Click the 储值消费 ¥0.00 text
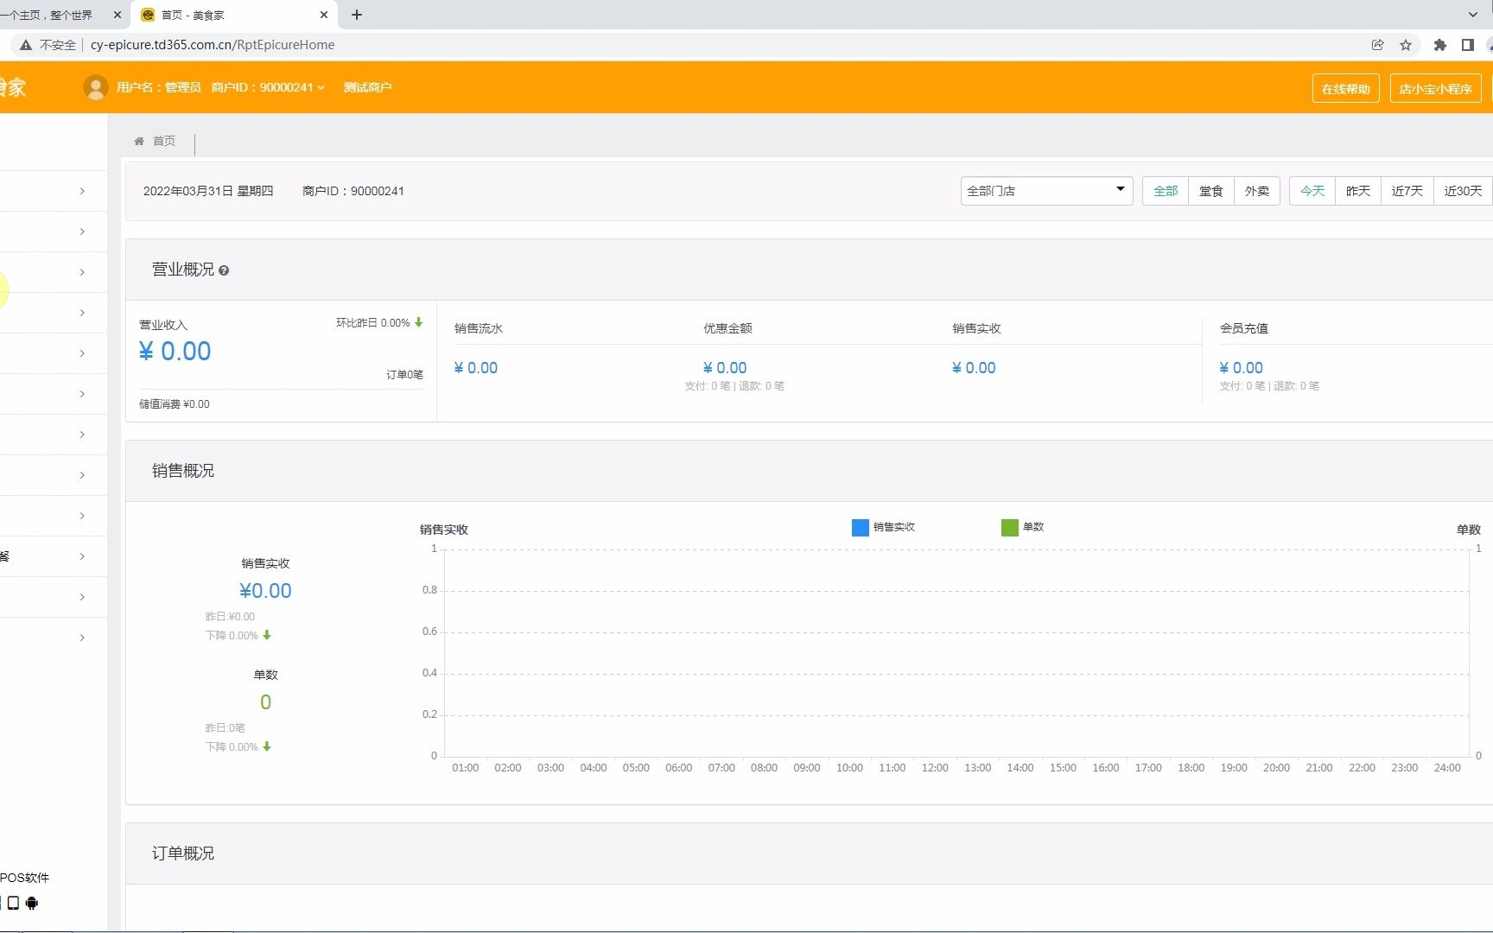The width and height of the screenshot is (1493, 933). point(175,404)
